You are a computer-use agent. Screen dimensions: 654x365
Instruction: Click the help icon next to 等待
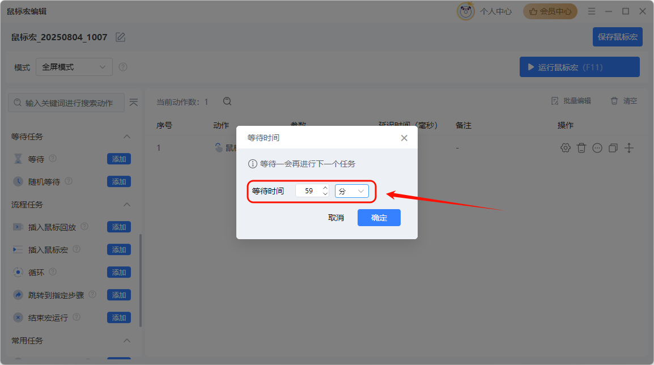point(53,159)
